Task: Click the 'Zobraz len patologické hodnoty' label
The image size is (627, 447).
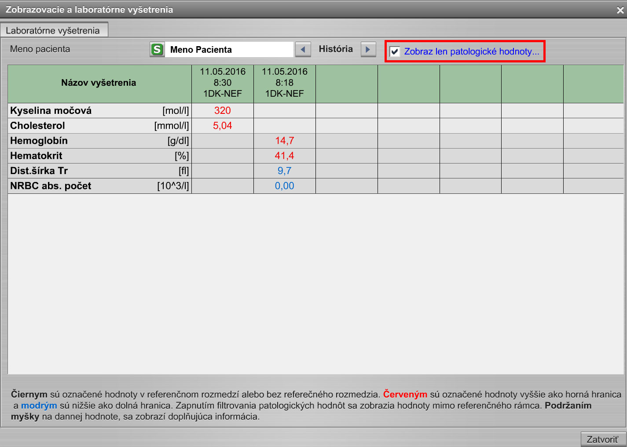Action: (471, 51)
